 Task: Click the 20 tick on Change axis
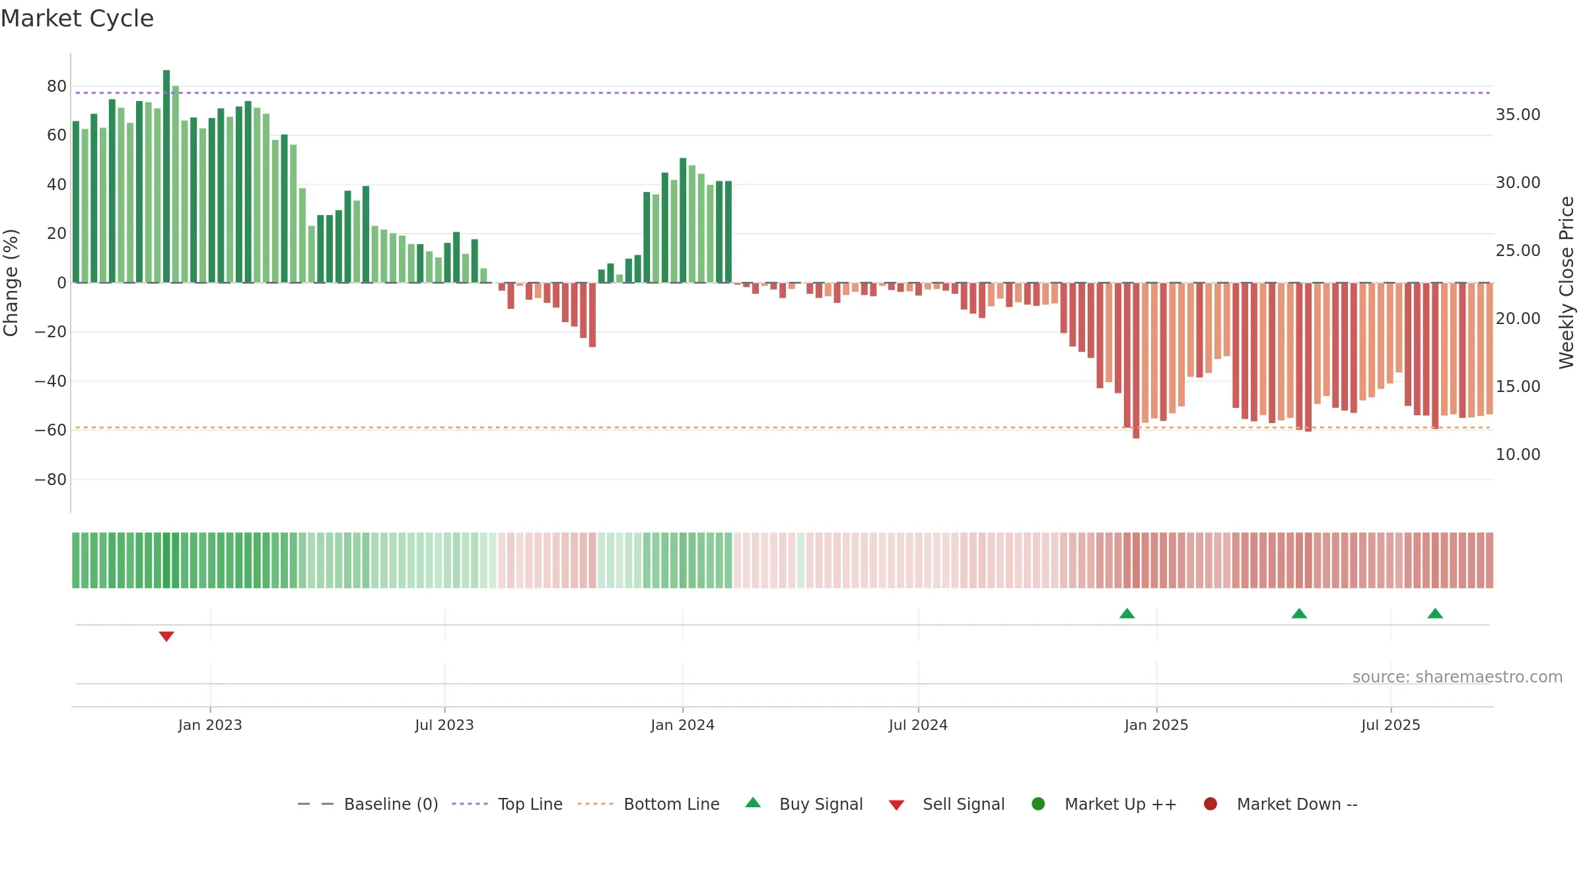click(x=57, y=234)
